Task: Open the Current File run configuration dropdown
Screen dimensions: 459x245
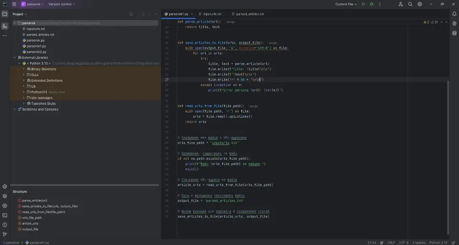Action: coord(347,4)
